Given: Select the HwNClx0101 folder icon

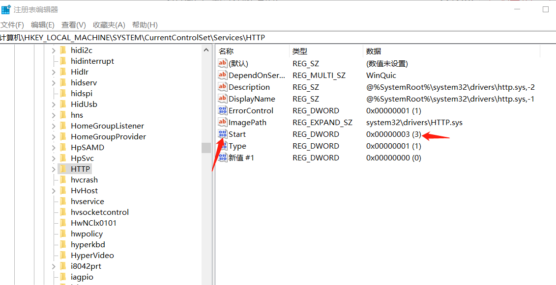Looking at the screenshot, I should 63,223.
